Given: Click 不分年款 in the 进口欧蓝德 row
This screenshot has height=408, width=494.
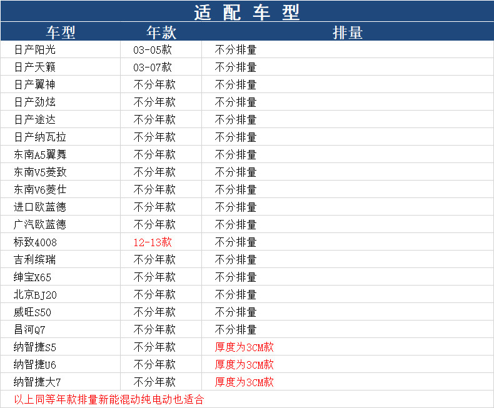Looking at the screenshot, I should [x=154, y=207].
